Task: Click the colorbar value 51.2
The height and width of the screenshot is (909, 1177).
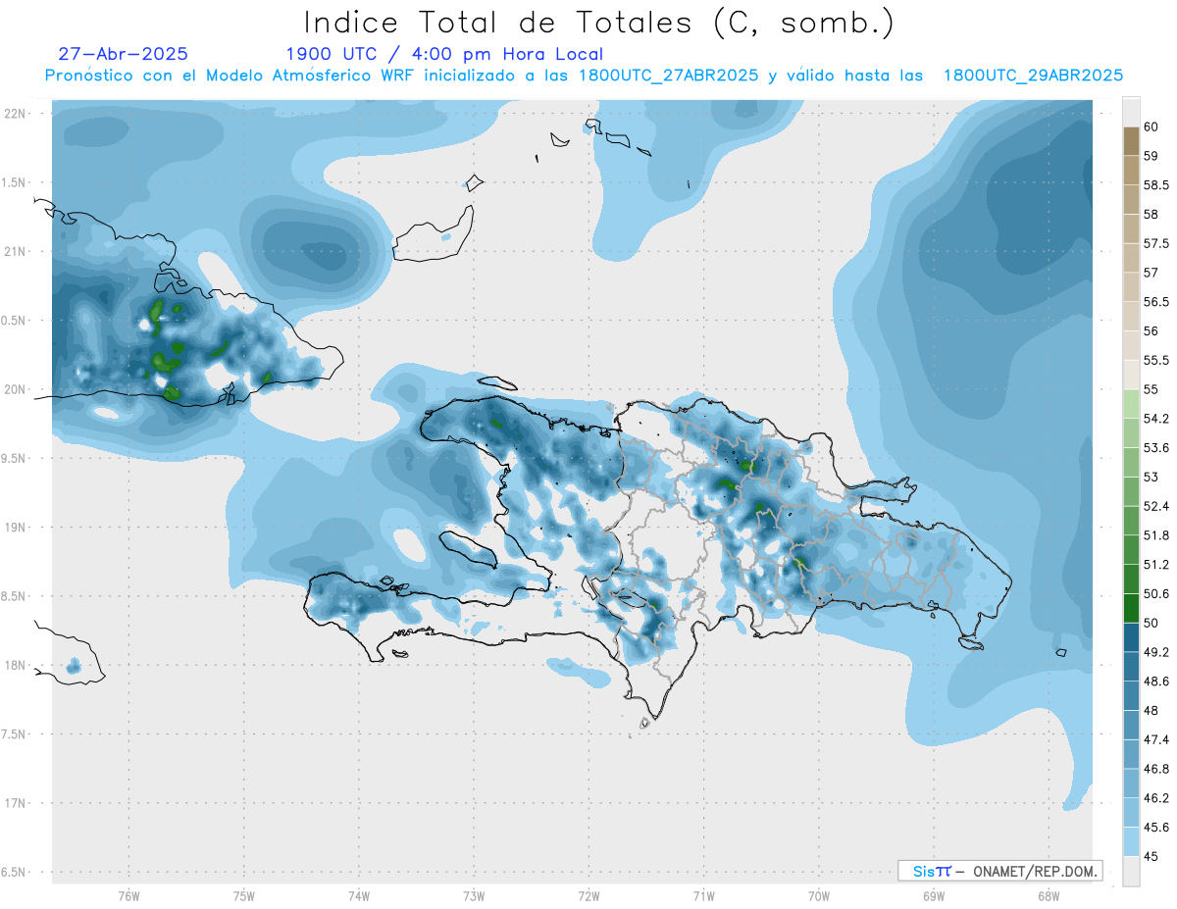Action: pos(1156,565)
